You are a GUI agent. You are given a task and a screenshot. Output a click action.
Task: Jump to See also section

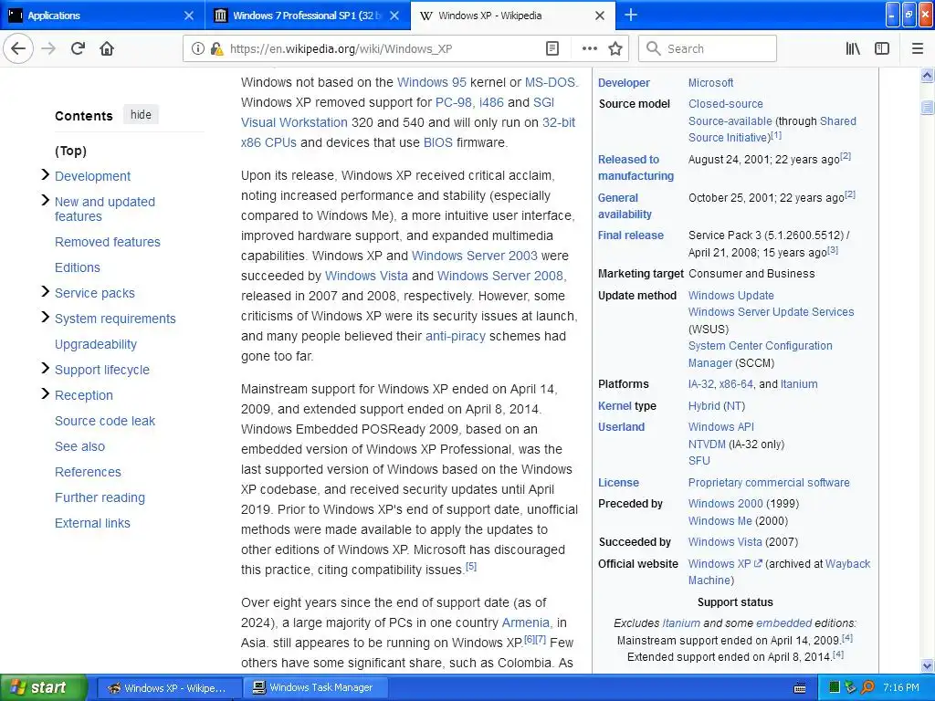pos(79,446)
